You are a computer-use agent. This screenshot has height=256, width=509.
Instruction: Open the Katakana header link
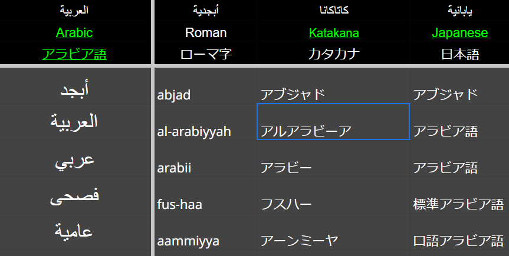[x=333, y=32]
